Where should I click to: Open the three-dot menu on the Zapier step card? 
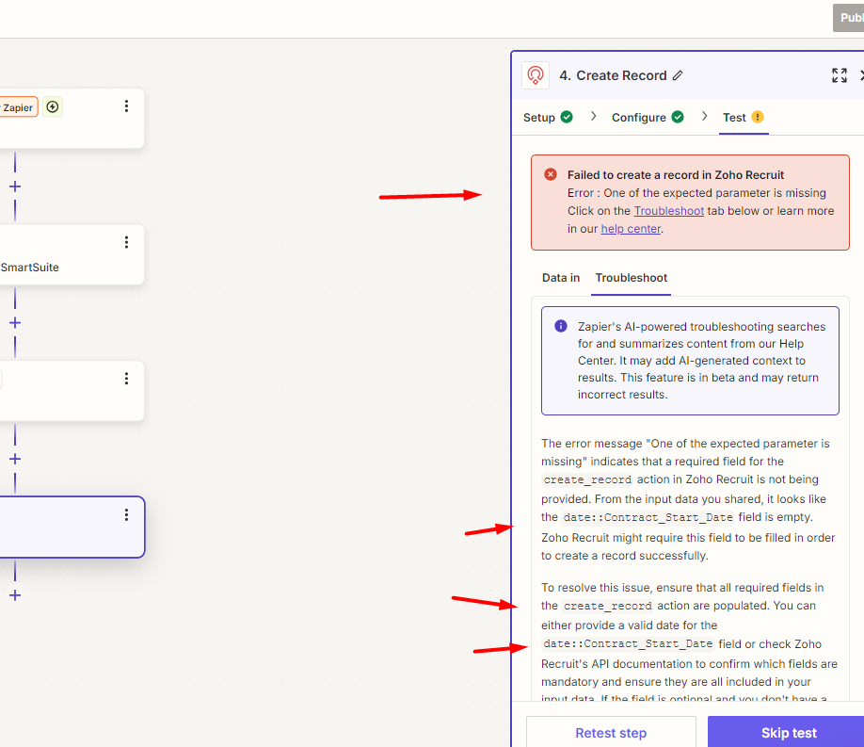pos(126,106)
